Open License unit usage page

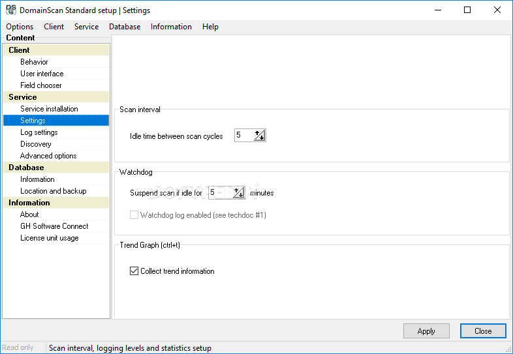pos(50,239)
